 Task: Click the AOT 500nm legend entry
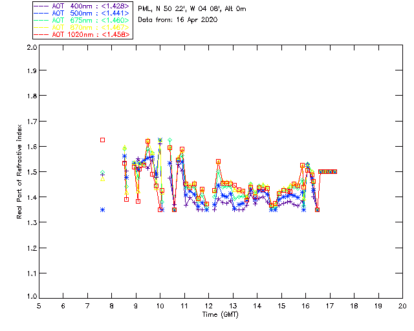[82, 13]
